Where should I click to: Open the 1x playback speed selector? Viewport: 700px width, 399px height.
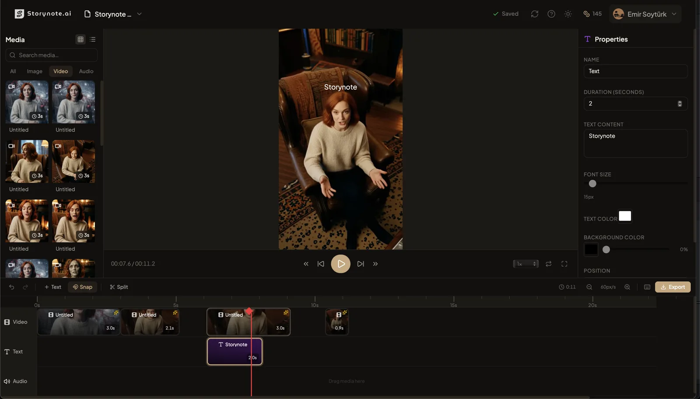point(525,264)
